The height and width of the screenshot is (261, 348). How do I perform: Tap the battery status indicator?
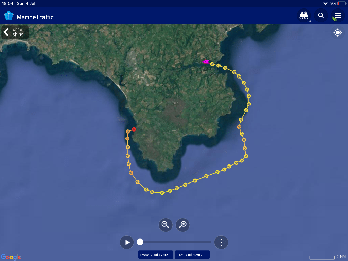point(342,3)
